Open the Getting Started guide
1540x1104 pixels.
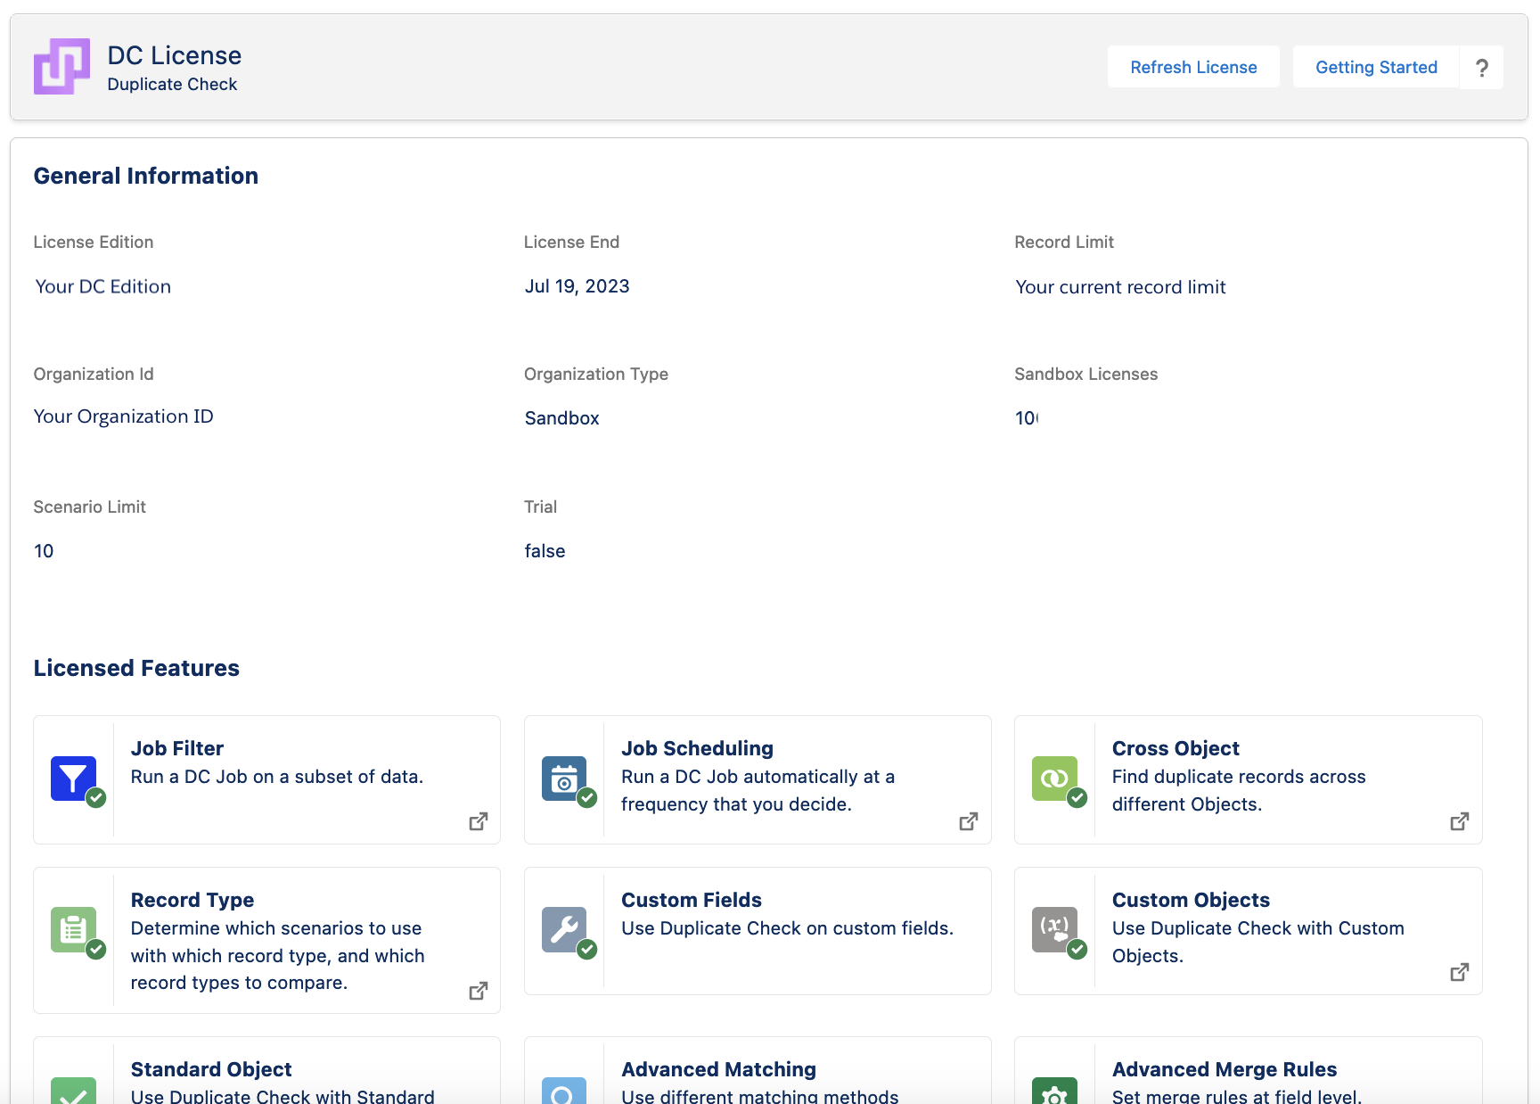coord(1376,67)
